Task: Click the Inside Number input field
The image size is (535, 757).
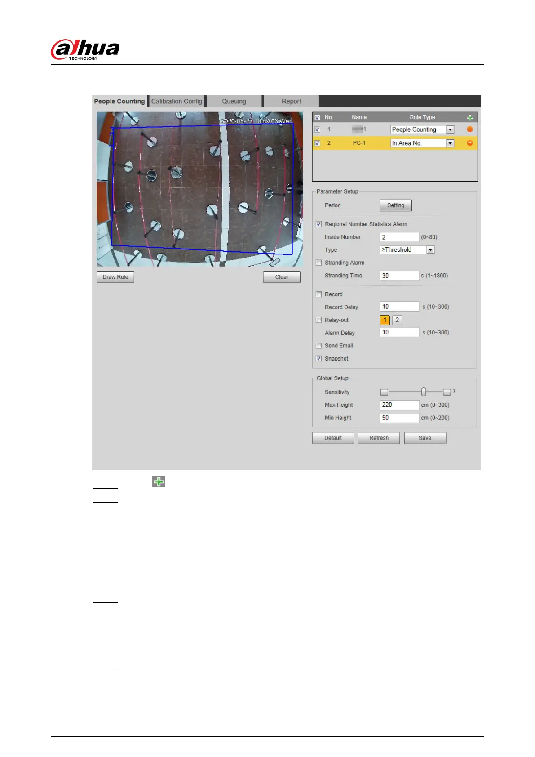Action: (399, 237)
